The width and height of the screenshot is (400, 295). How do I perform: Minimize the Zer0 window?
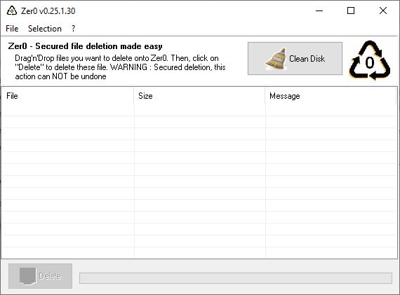[319, 11]
